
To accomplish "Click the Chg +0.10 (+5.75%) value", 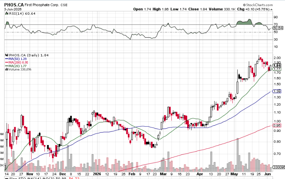I will point(253,9).
